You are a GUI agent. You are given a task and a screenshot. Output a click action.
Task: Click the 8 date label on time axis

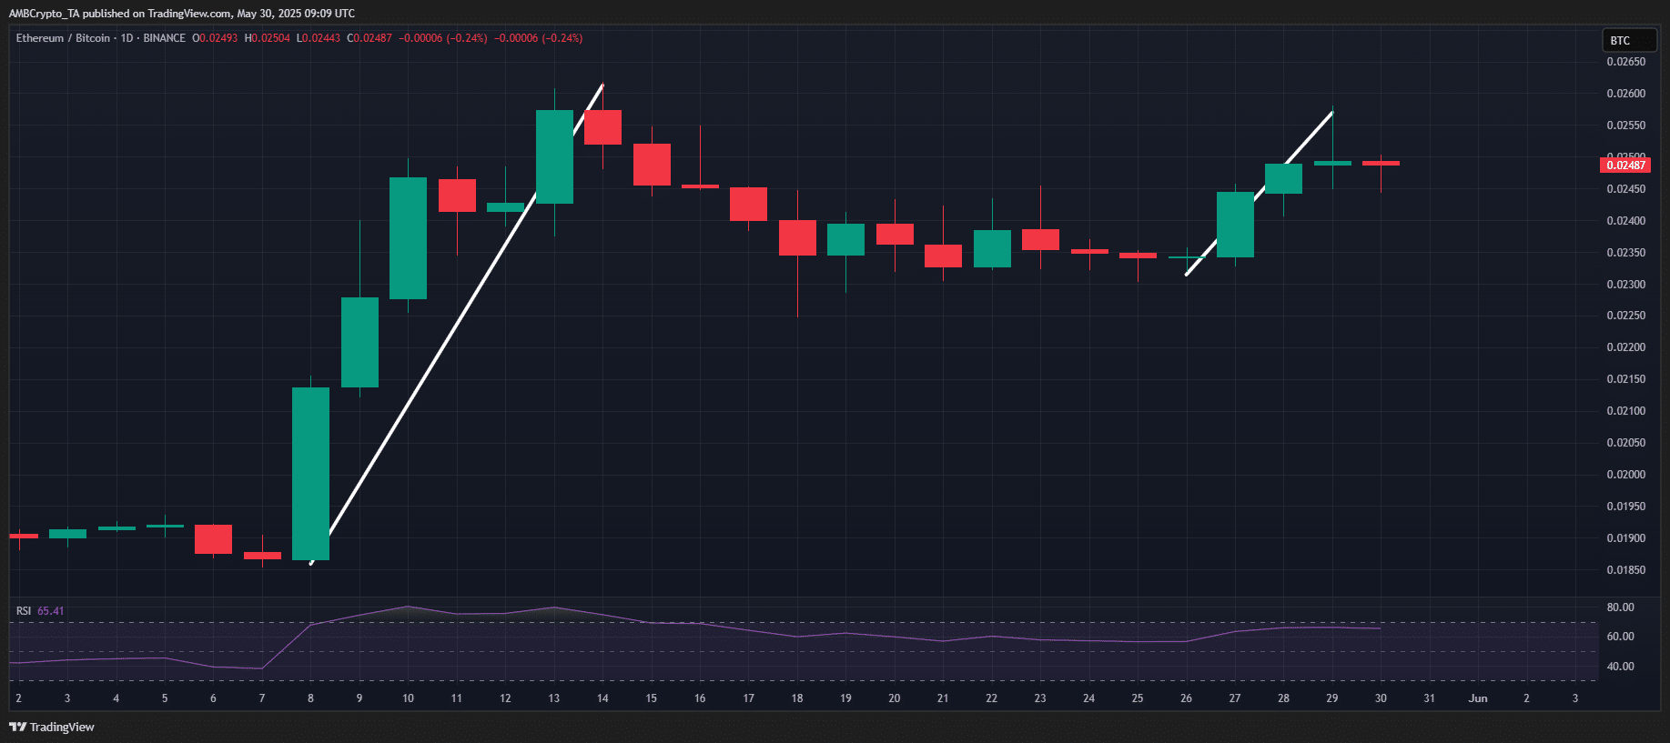point(310,698)
